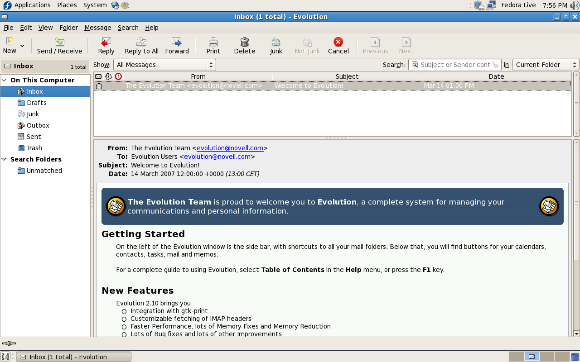Launch the mail launcher icon in panel
This screenshot has height=362, width=580.
[125, 5]
